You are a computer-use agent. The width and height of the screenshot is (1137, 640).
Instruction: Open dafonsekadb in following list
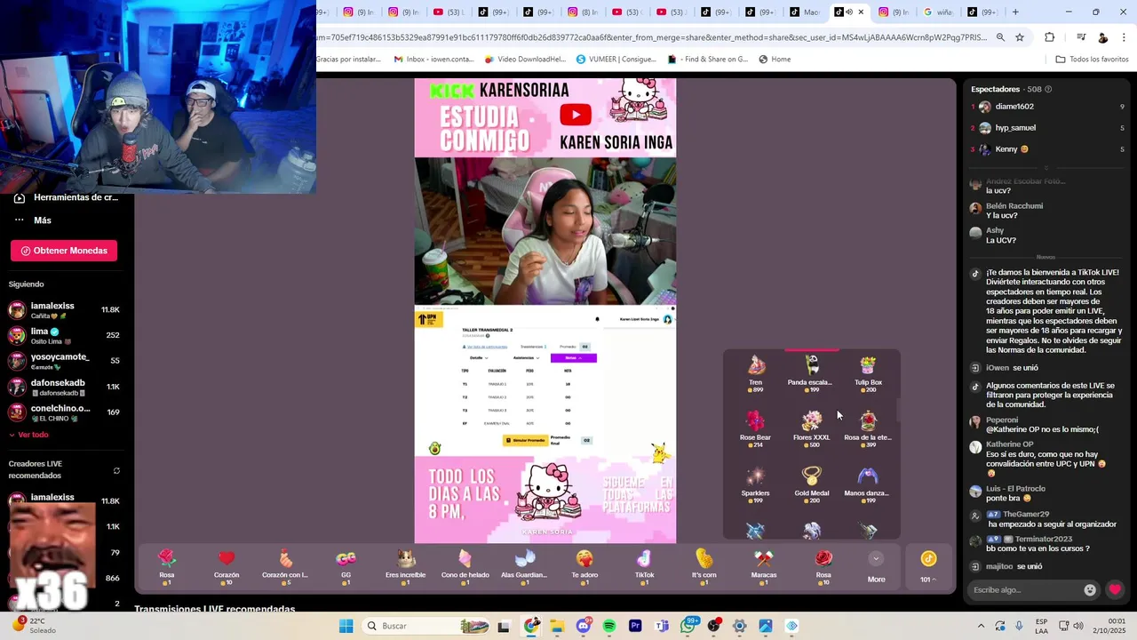tap(64, 387)
